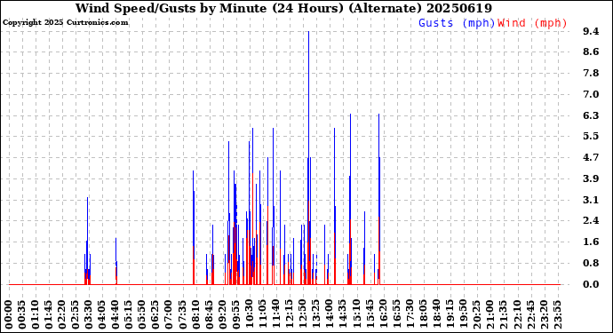Click the 06:25 time label

coord(155,315)
